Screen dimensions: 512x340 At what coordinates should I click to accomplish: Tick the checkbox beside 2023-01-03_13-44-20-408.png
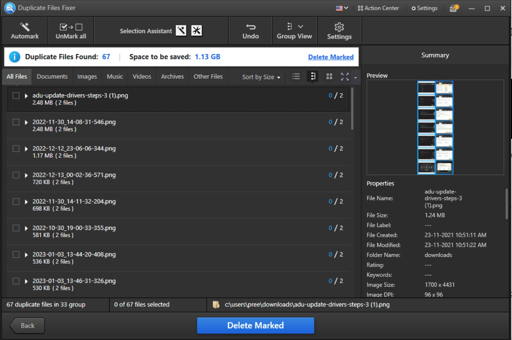(15, 255)
